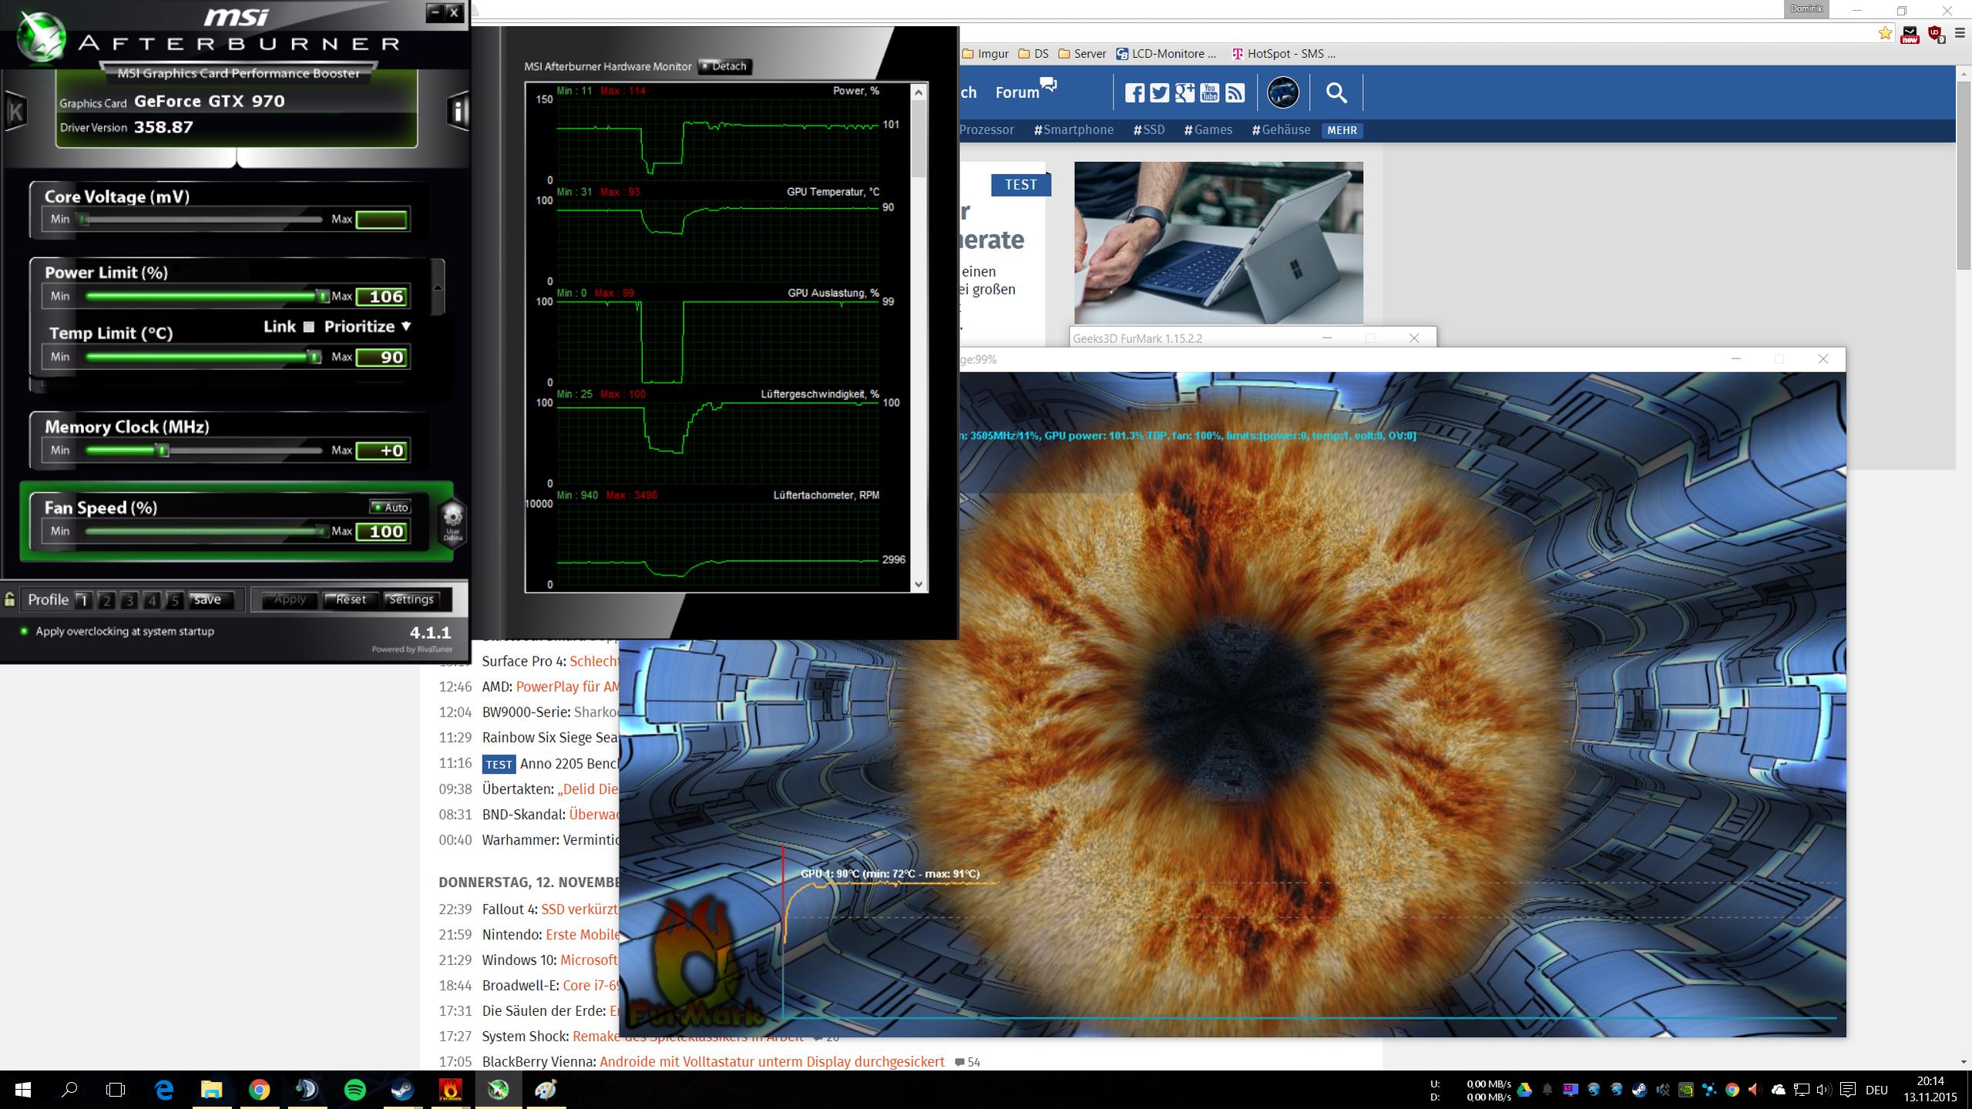Expand the MEHR topics dropdown

click(1342, 130)
